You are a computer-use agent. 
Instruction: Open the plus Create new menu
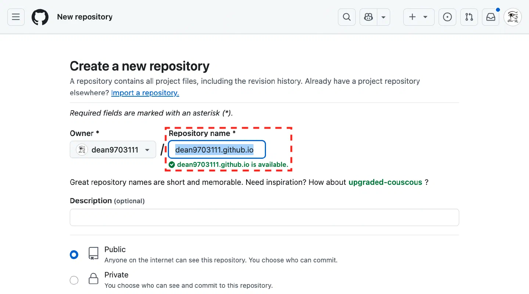click(419, 17)
